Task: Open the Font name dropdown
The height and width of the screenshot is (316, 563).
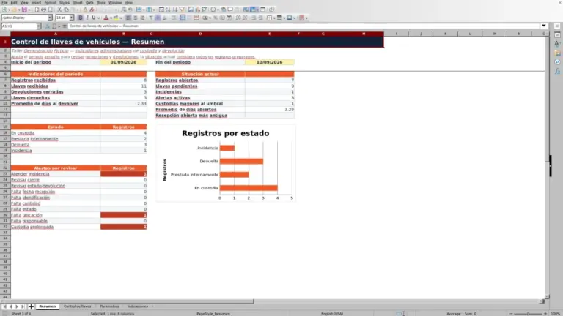Action: (50, 18)
